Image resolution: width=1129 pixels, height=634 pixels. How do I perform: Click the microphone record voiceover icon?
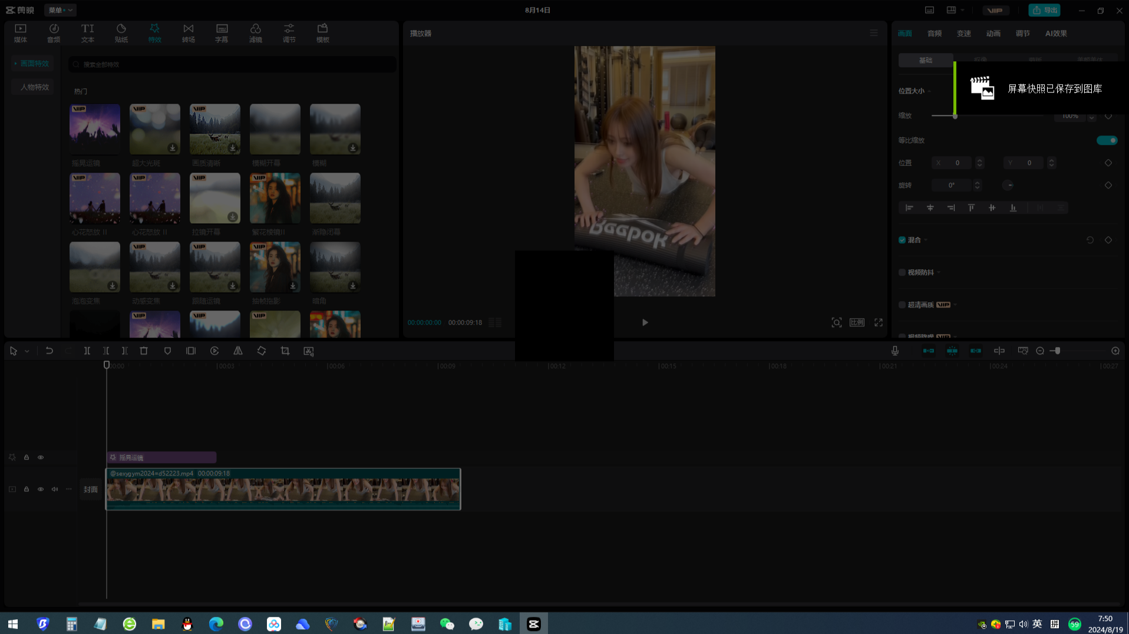click(x=895, y=351)
